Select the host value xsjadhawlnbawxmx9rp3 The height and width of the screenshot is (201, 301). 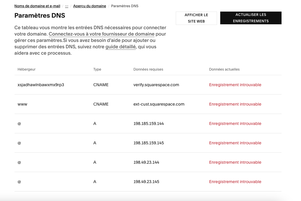pyautogui.click(x=41, y=85)
